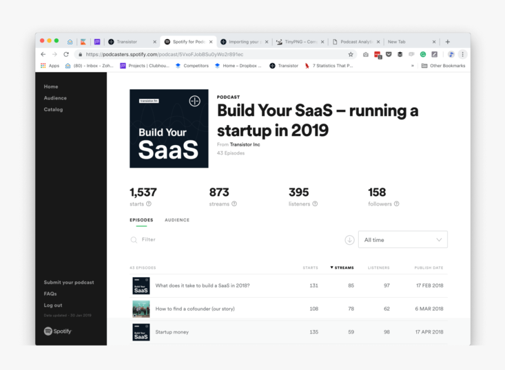Click the Spotify logo in the sidebar

coord(58,331)
